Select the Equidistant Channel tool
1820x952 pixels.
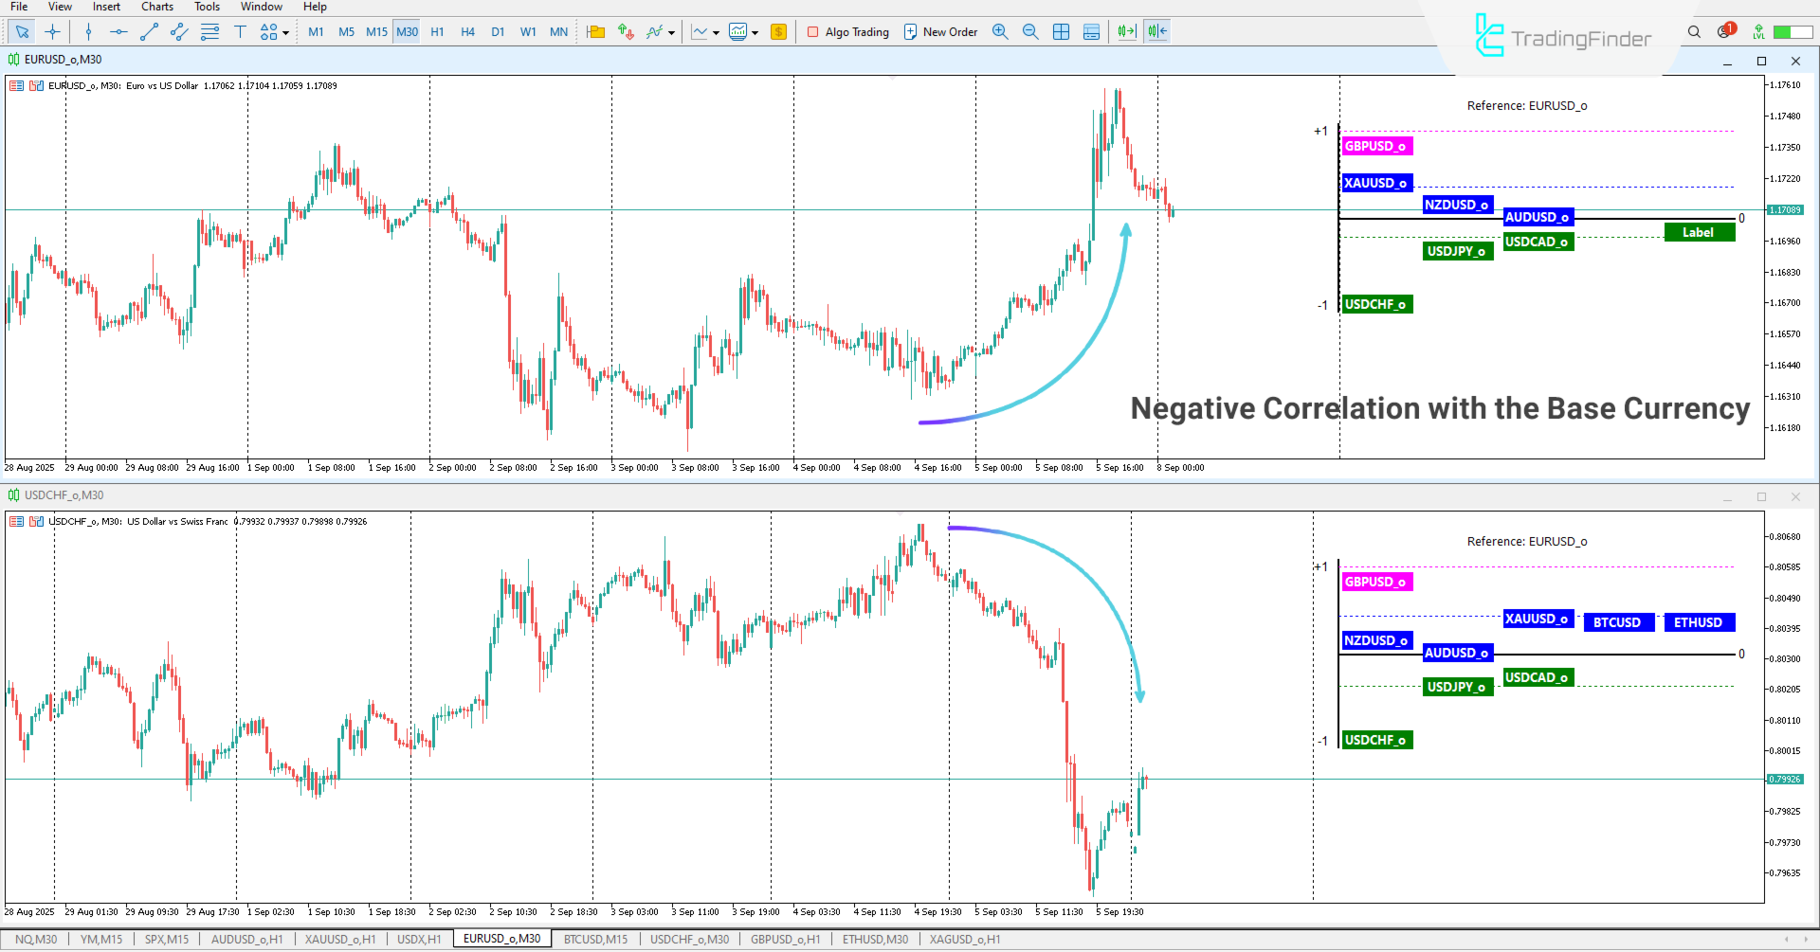(178, 31)
